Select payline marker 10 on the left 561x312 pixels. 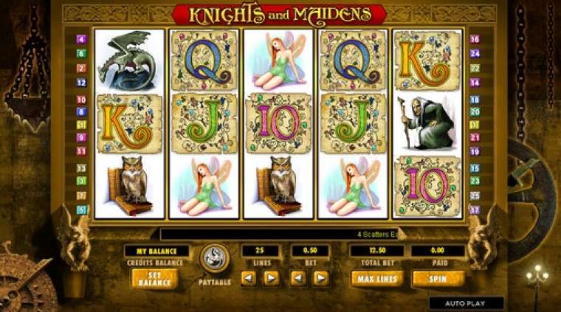pyautogui.click(x=81, y=100)
